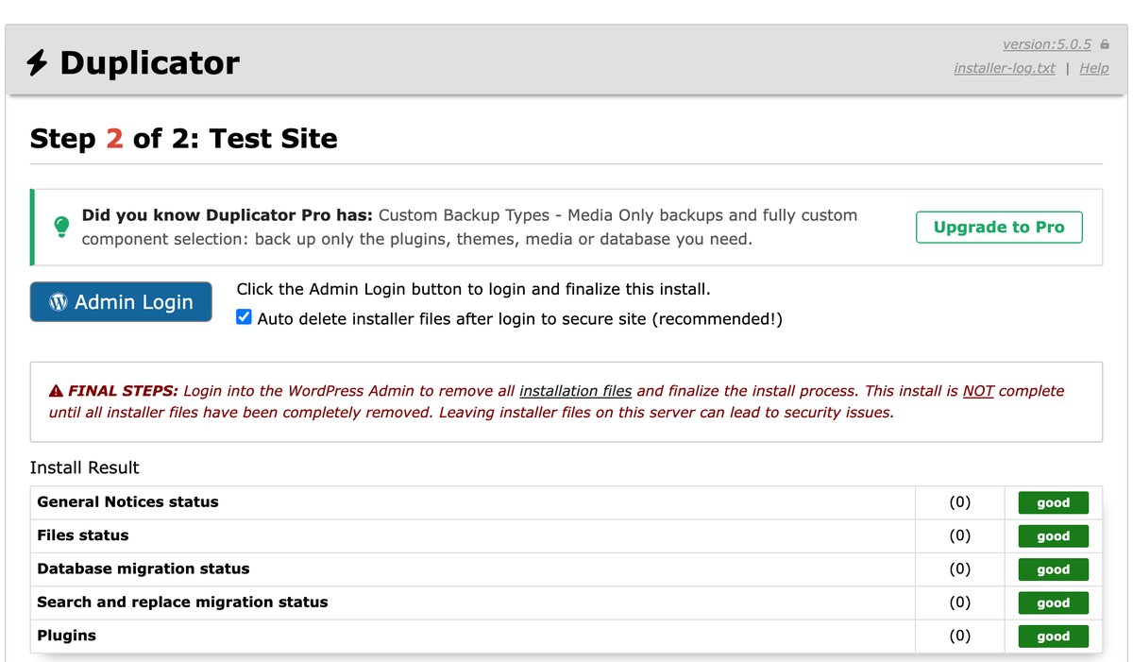This screenshot has width=1133, height=662.
Task: Click (0) count for Search and replace status
Action: (x=959, y=603)
